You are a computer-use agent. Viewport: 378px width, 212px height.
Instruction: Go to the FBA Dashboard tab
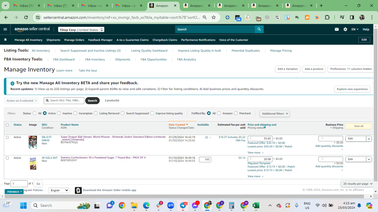pyautogui.click(x=64, y=59)
